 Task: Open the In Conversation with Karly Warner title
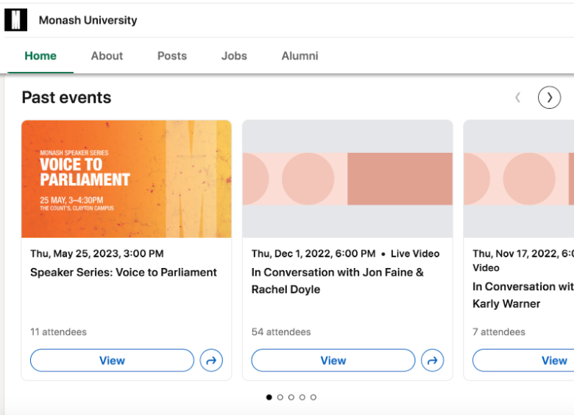click(x=523, y=295)
